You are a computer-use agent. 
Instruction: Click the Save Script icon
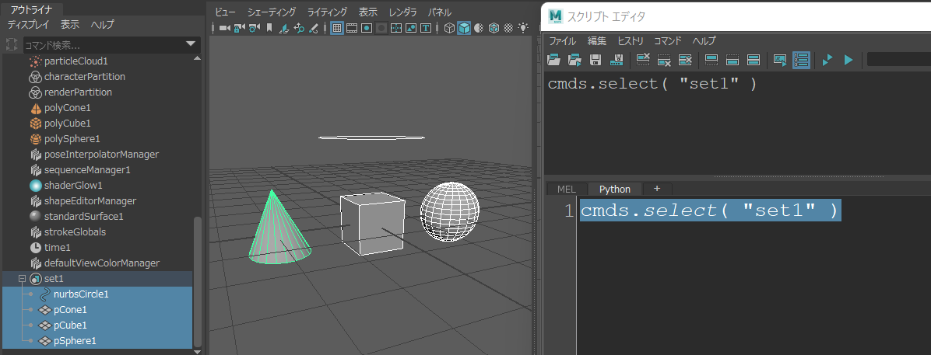click(595, 60)
